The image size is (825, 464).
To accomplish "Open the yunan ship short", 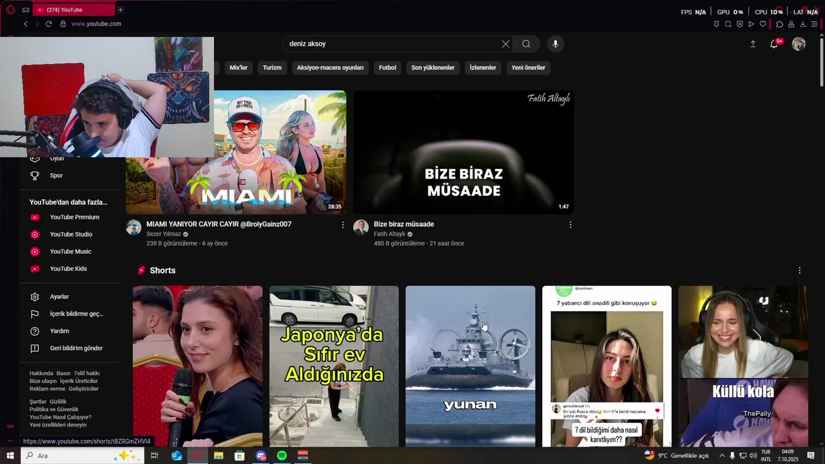I will [x=471, y=366].
